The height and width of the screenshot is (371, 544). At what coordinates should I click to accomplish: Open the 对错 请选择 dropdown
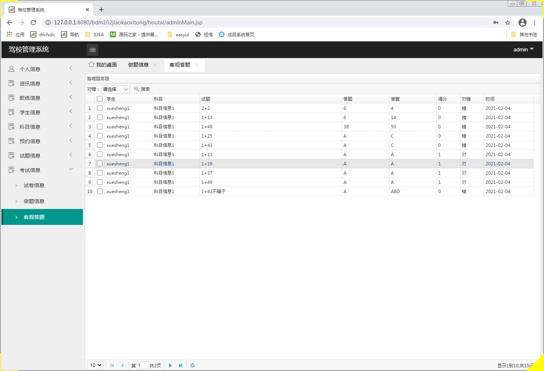click(116, 89)
